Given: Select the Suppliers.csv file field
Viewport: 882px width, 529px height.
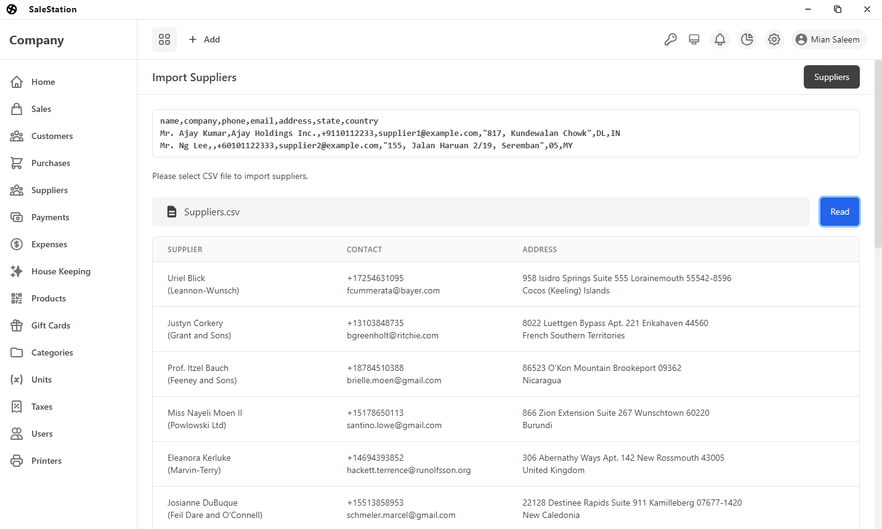Looking at the screenshot, I should pos(480,212).
